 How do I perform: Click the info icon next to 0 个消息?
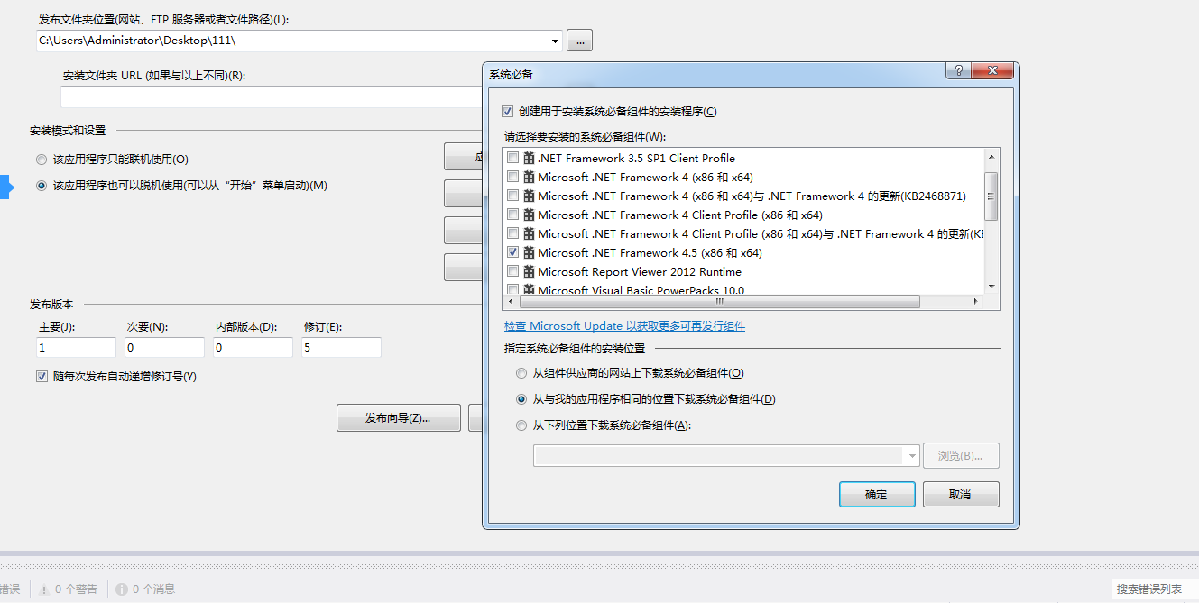coord(121,589)
